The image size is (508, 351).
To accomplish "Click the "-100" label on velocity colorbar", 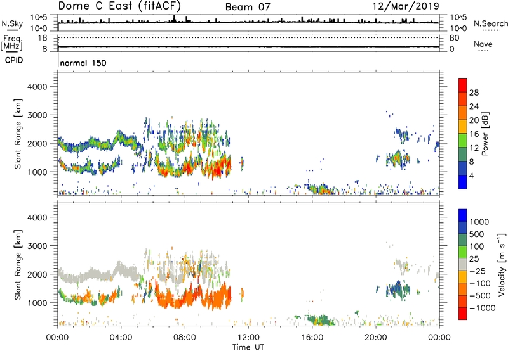I will (480, 283).
